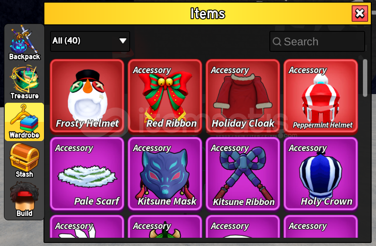
Task: Focus the Search input field
Action: pos(317,41)
